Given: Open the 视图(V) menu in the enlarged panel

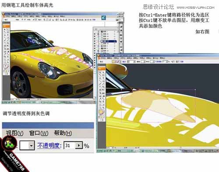Looking at the screenshot, I should pyautogui.click(x=14, y=133).
